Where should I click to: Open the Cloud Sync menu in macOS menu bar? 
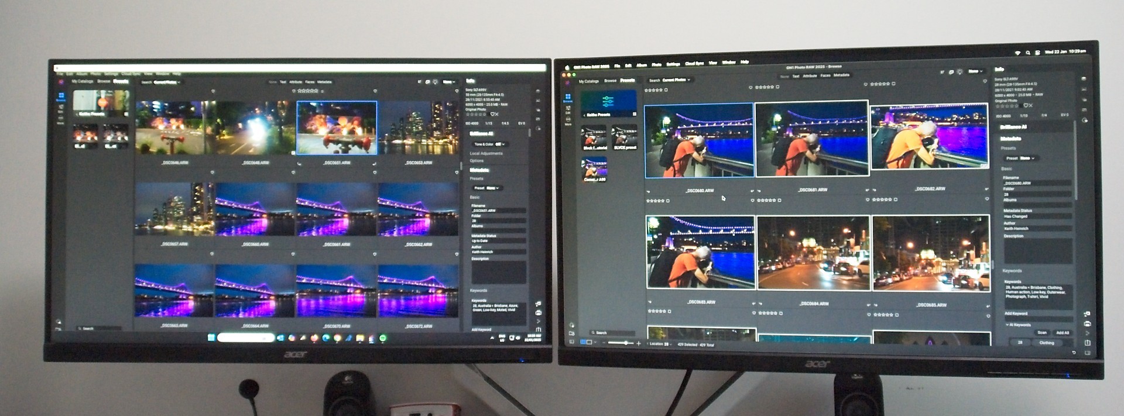click(694, 63)
